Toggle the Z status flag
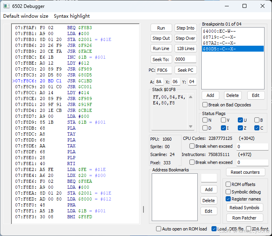This screenshot has height=236, width=272. (240, 128)
